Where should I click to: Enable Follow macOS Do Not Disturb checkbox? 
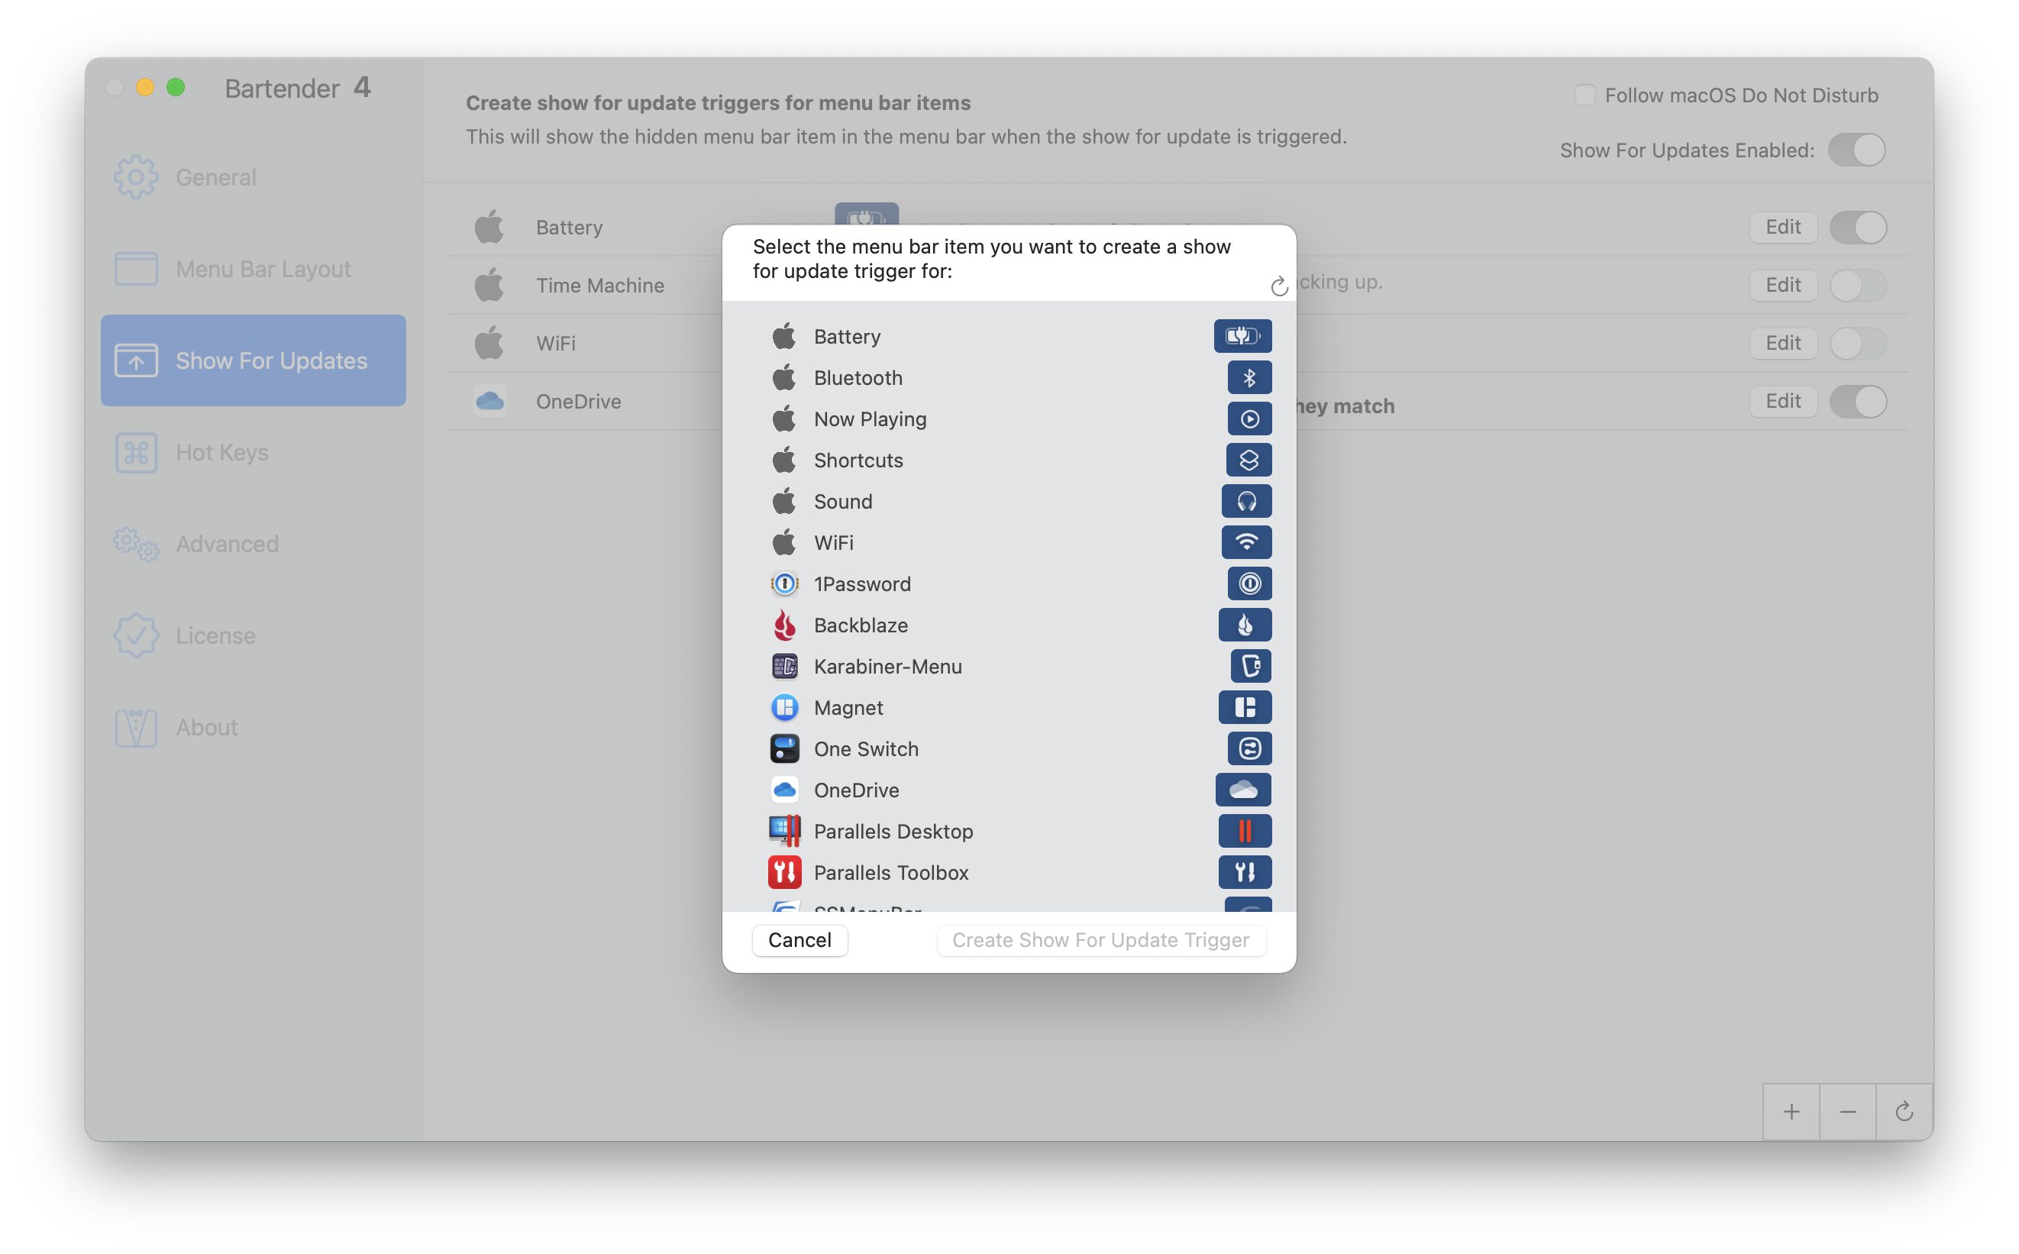point(1583,94)
